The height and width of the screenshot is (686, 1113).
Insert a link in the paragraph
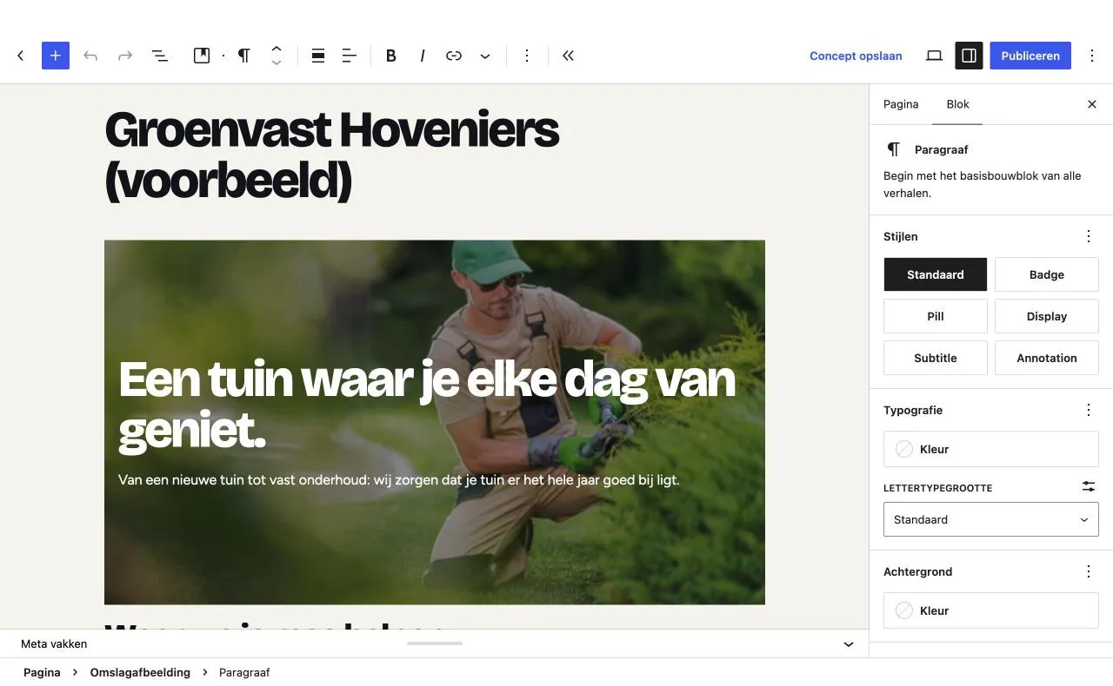click(454, 56)
